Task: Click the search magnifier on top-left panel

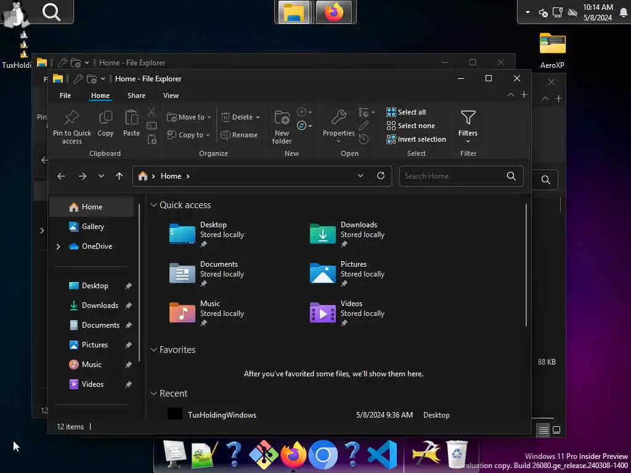Action: tap(52, 12)
